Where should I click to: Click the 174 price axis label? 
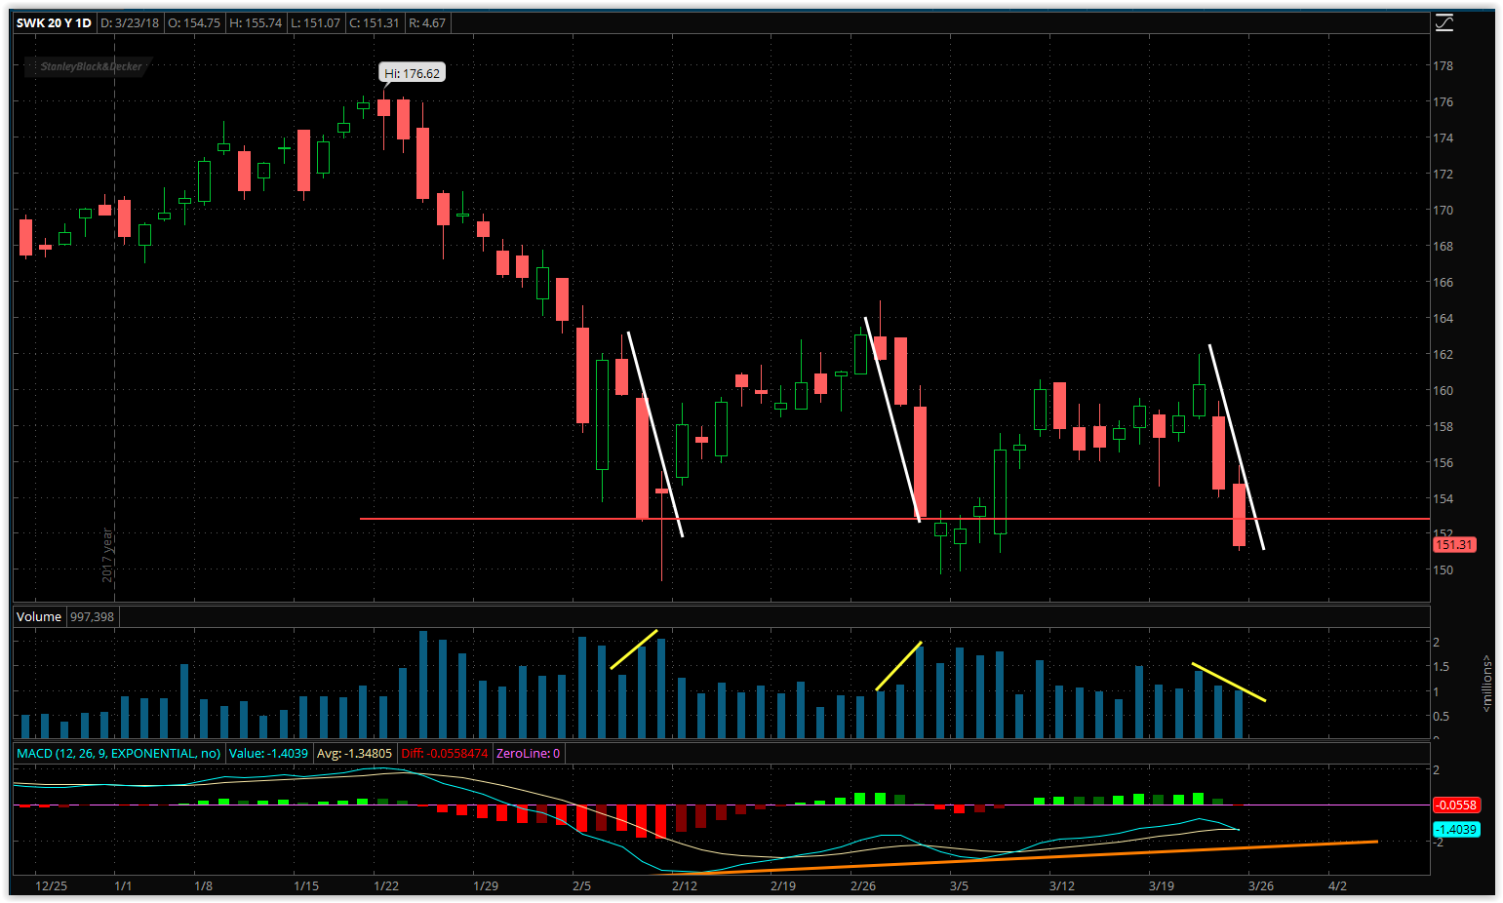tap(1443, 137)
